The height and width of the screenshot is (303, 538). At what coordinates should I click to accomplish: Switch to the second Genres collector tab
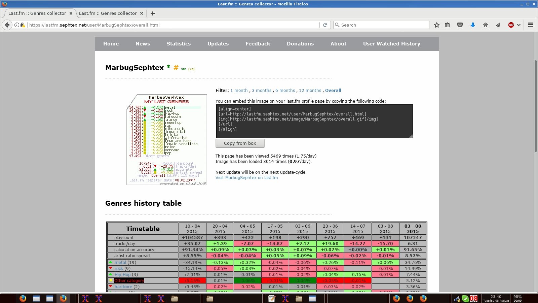(108, 13)
